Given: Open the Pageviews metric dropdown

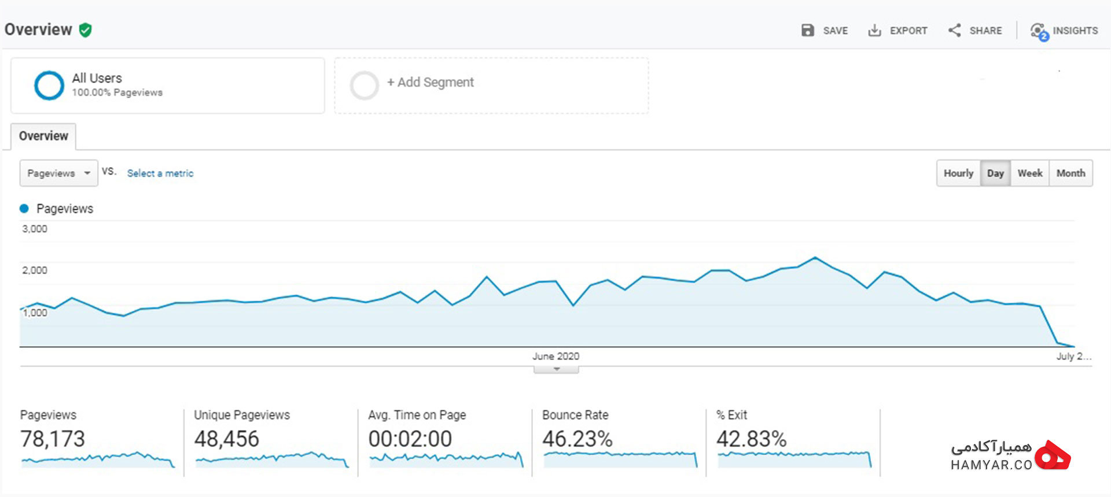Looking at the screenshot, I should click(58, 173).
